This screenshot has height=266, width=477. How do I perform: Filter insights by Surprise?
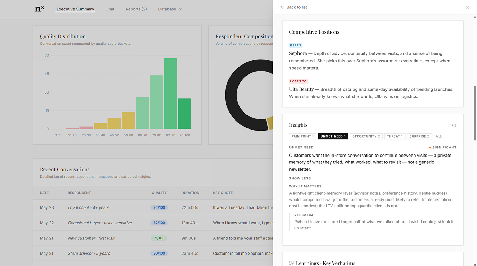pyautogui.click(x=419, y=136)
